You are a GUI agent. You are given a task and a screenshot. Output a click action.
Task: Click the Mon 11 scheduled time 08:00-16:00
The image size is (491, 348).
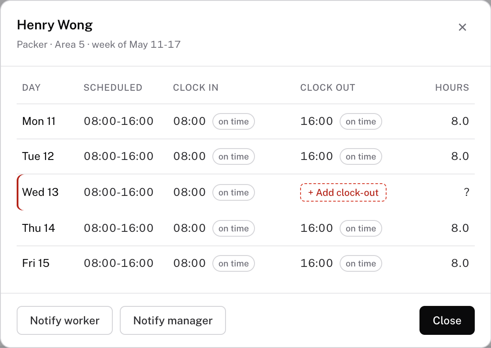[118, 121]
